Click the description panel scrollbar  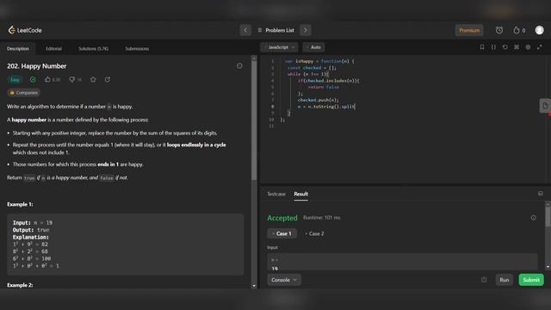pyautogui.click(x=254, y=121)
